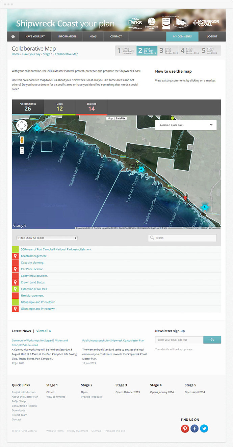233x447 pixels.
Task: Open the cyan cluster marker labeled 3
Action: 204,207
